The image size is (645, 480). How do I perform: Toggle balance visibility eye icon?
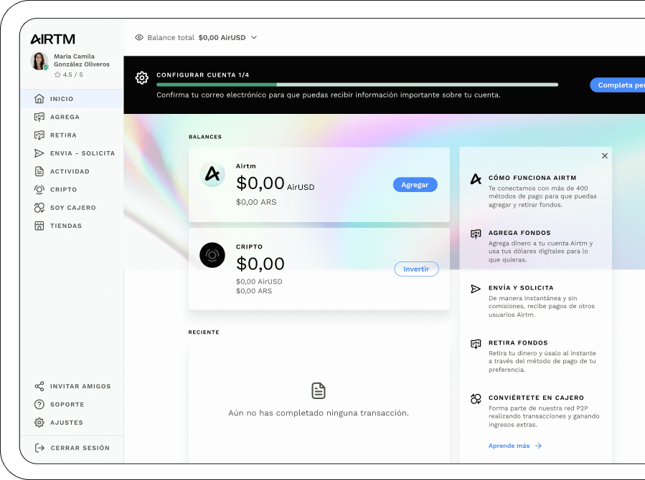click(139, 37)
